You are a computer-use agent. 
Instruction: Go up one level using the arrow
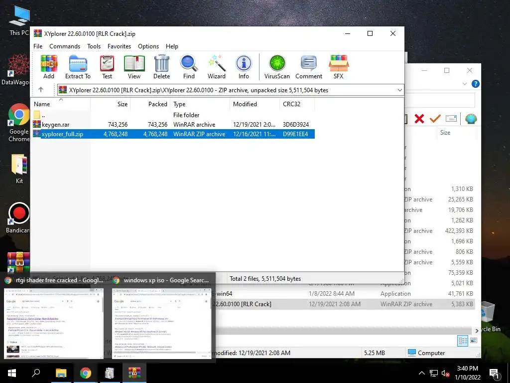tap(41, 90)
